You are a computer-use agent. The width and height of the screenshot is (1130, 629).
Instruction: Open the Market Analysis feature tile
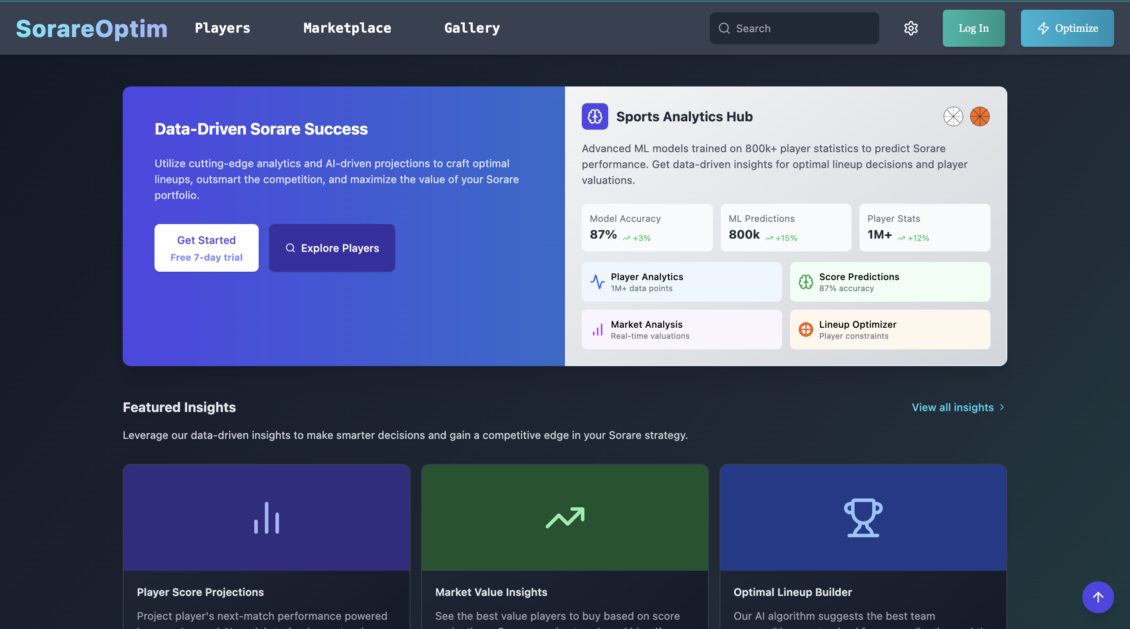tap(682, 329)
